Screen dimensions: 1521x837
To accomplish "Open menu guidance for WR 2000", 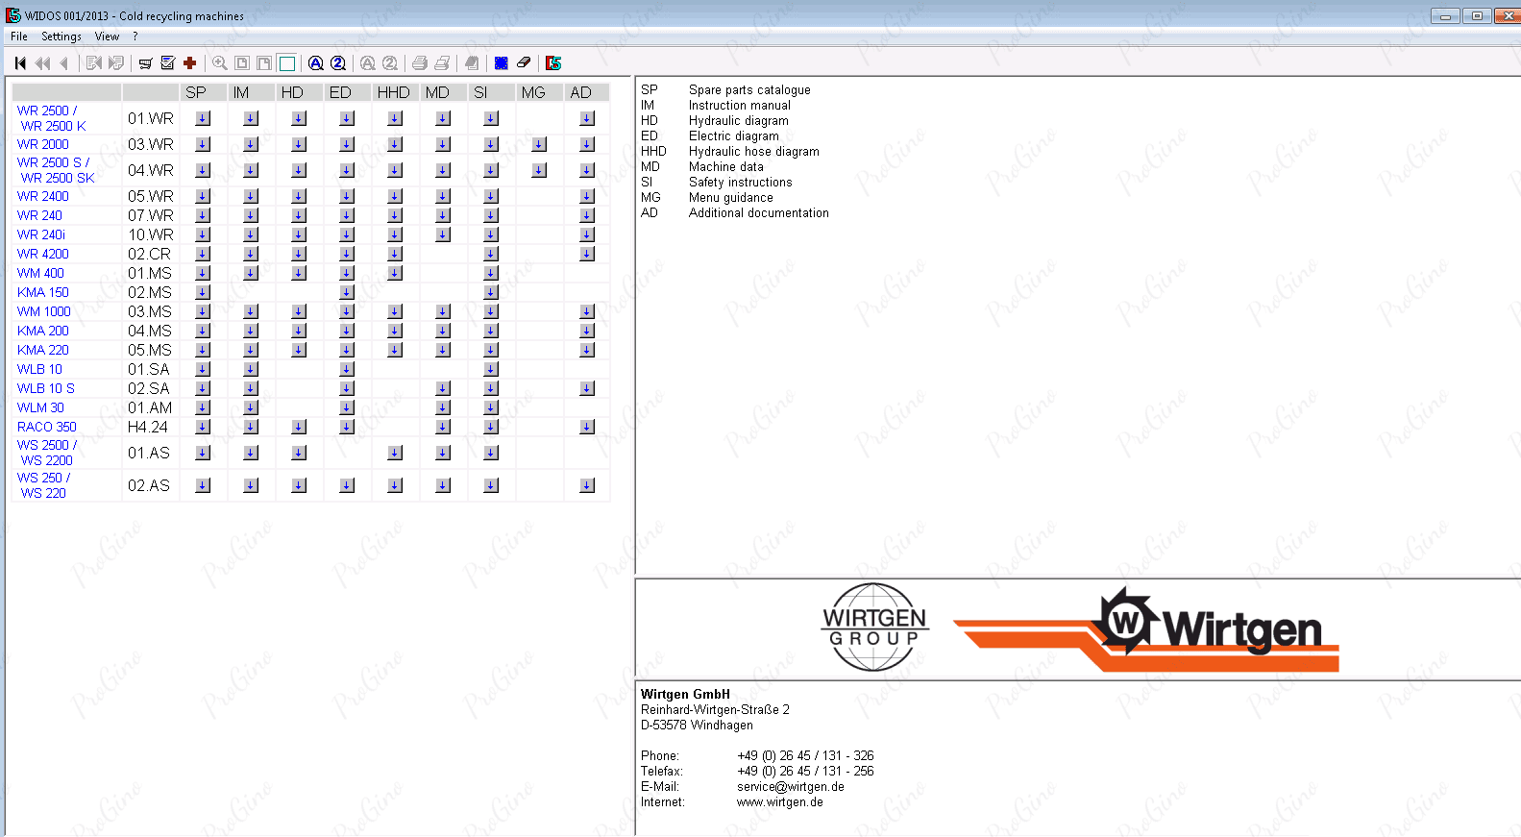I will pos(539,144).
